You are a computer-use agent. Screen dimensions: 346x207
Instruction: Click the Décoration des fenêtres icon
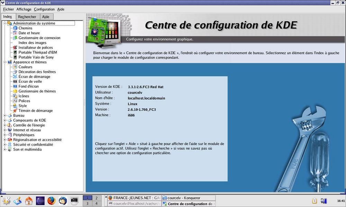click(x=15, y=72)
